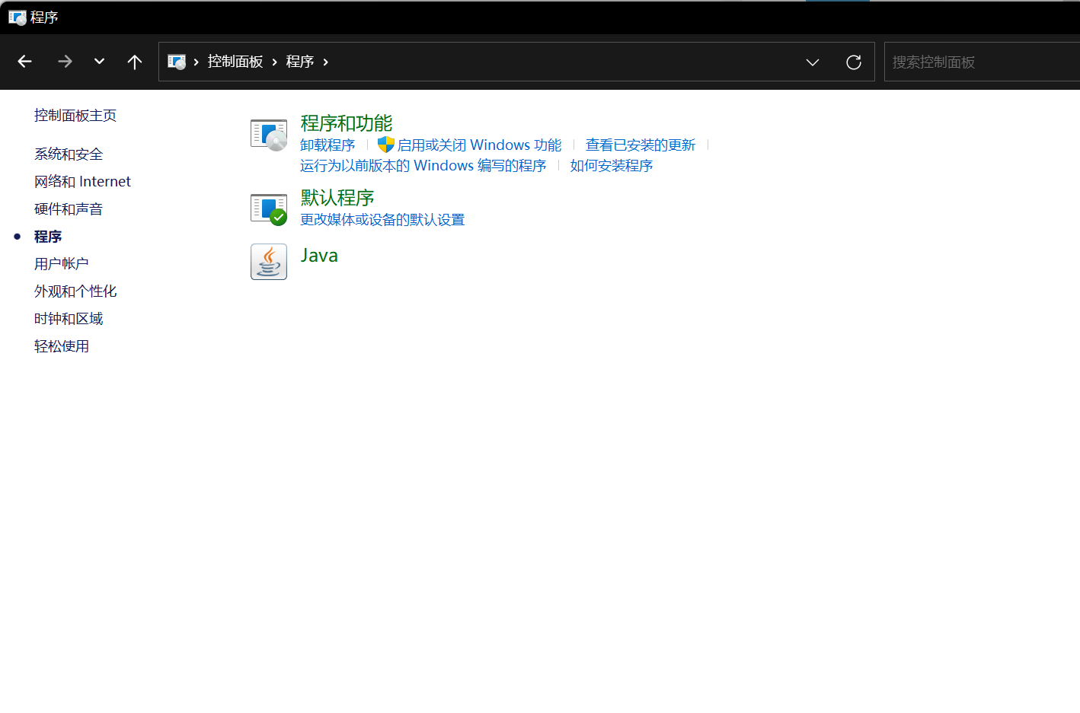
Task: Open 用户帐户 category
Action: point(62,264)
